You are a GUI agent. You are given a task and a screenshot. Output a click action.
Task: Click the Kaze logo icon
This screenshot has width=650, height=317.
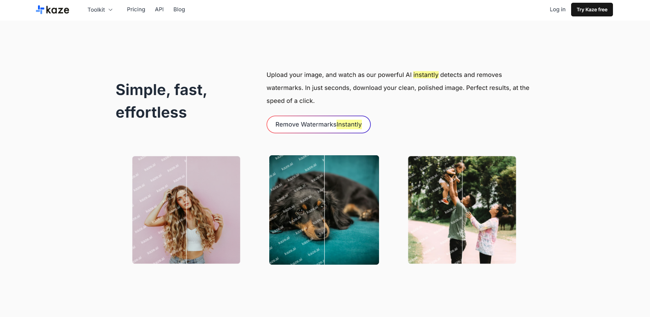click(40, 10)
